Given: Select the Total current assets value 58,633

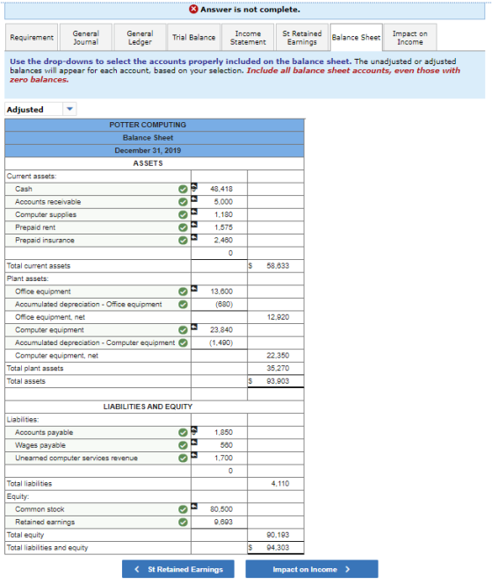Looking at the screenshot, I should click(278, 265).
